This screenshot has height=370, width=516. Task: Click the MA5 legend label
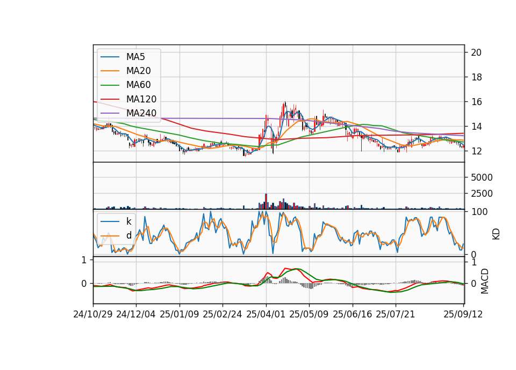[135, 57]
